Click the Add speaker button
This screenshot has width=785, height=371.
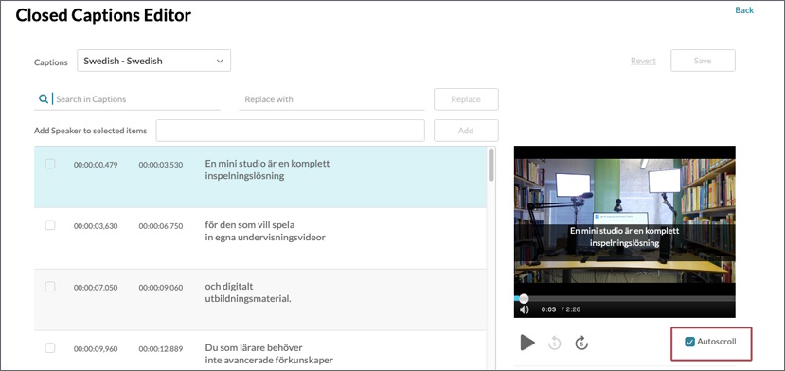[x=466, y=131]
